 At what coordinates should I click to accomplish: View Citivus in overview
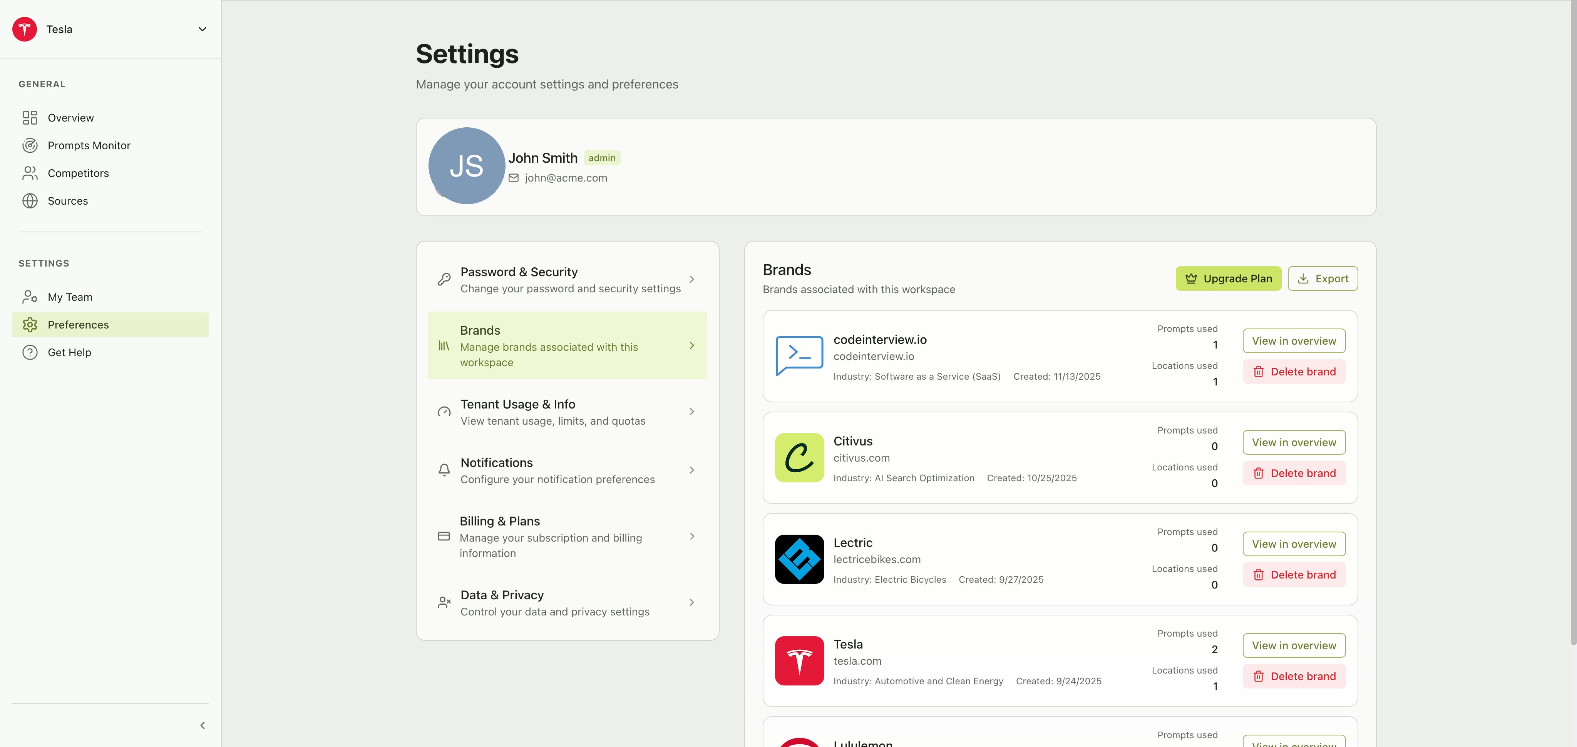pos(1294,442)
